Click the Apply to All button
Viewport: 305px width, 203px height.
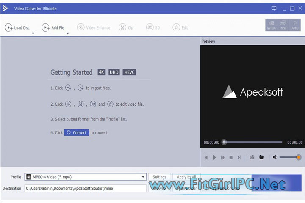pos(186,177)
